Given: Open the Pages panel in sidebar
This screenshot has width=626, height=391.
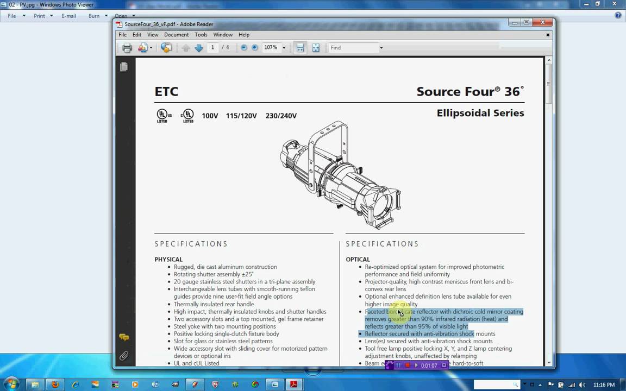Looking at the screenshot, I should point(124,67).
